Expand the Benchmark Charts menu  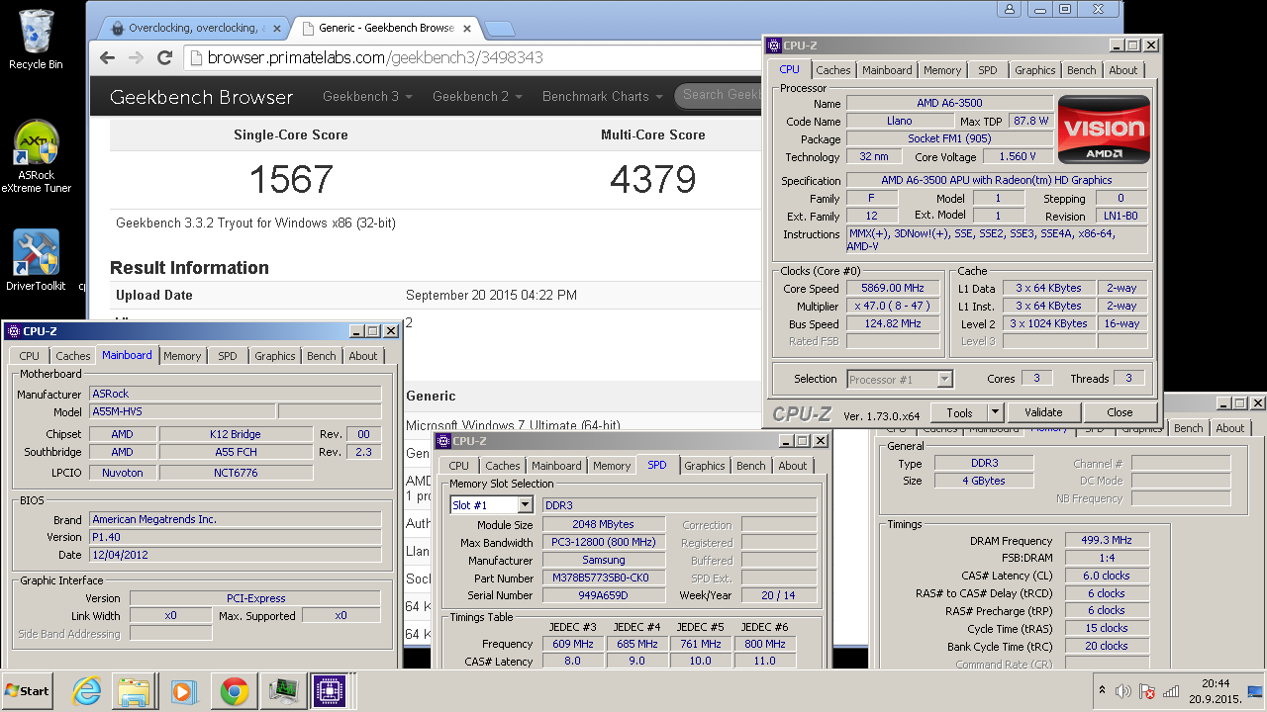coord(602,96)
